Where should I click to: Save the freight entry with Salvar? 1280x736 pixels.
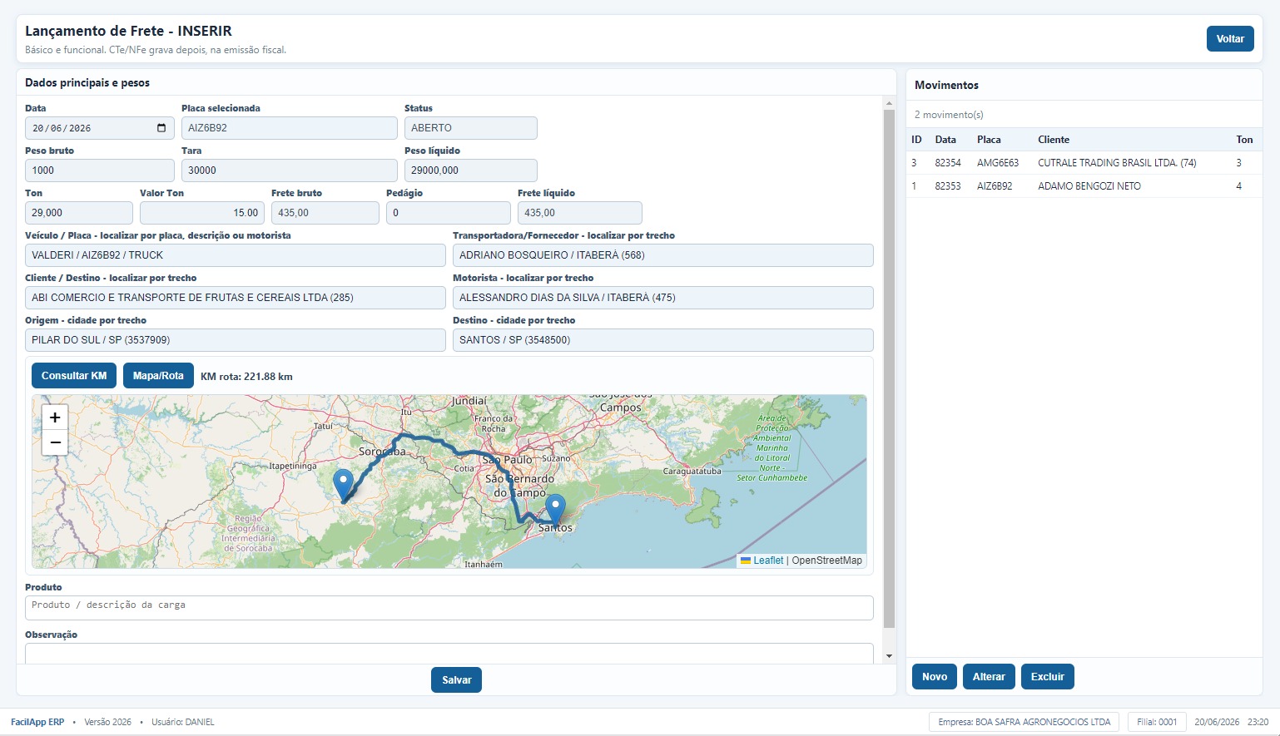click(x=456, y=680)
